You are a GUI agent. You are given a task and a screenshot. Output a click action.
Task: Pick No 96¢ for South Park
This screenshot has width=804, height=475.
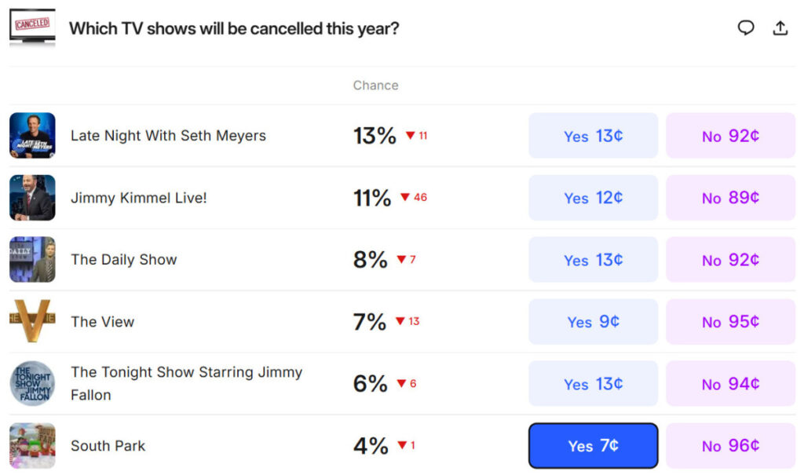730,446
